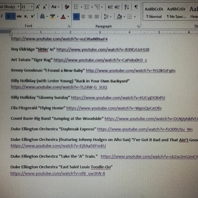Open the Borders dropdown arrow

135,17
